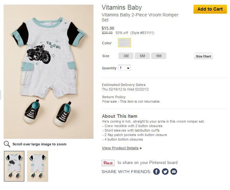This screenshot has height=190, width=230.
Task: Show the second romper thumbnail image
Action: pyautogui.click(x=38, y=166)
